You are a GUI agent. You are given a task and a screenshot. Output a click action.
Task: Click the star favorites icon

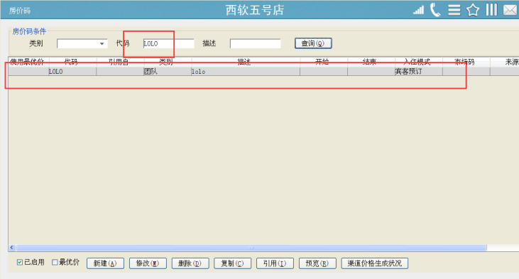tap(473, 10)
